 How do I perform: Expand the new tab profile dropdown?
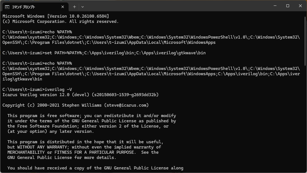click(83, 7)
